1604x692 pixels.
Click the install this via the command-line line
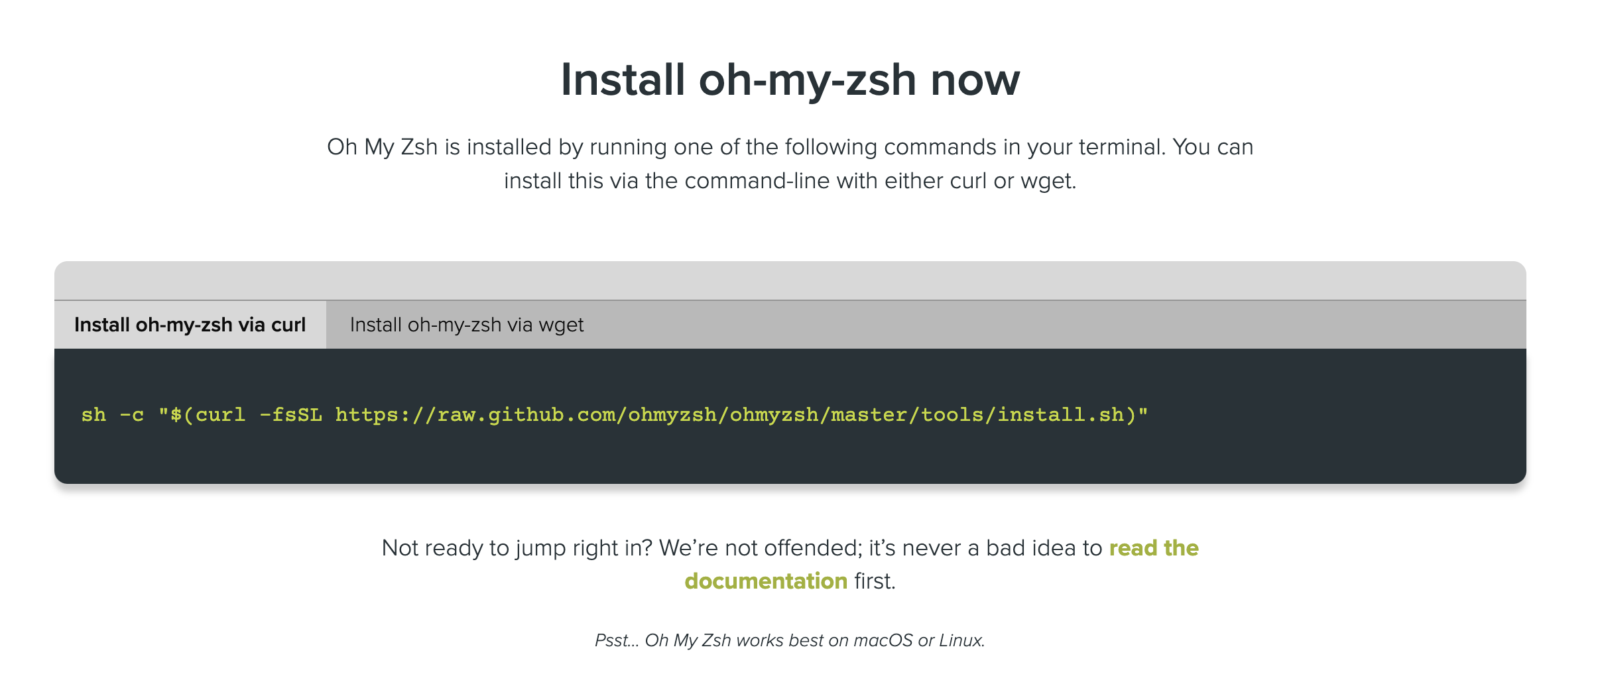point(790,181)
